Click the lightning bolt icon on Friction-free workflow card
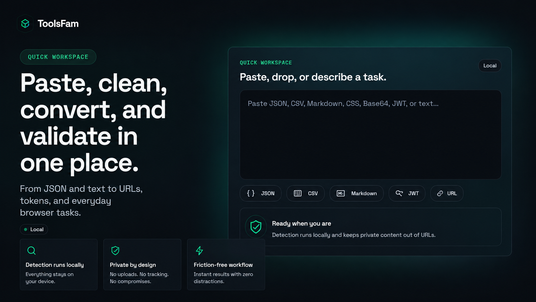Screen dimensions: 536x302 (199, 250)
